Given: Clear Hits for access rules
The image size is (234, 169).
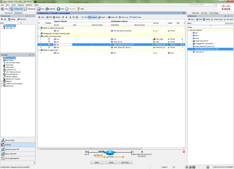Looking at the screenshot, I should (x=114, y=17).
